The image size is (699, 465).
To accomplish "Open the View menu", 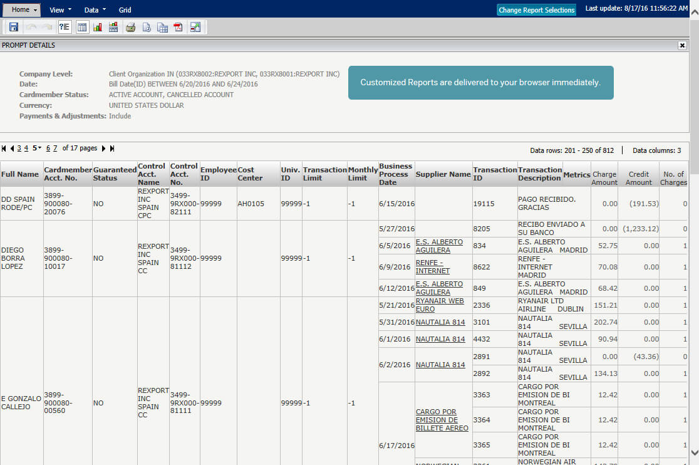I will click(59, 9).
